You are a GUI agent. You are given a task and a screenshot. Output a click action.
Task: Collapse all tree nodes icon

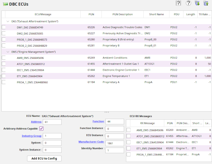coord(206,3)
